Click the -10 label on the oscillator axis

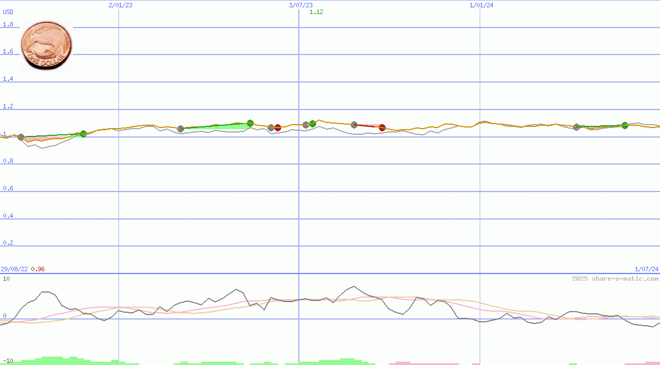coord(8,361)
